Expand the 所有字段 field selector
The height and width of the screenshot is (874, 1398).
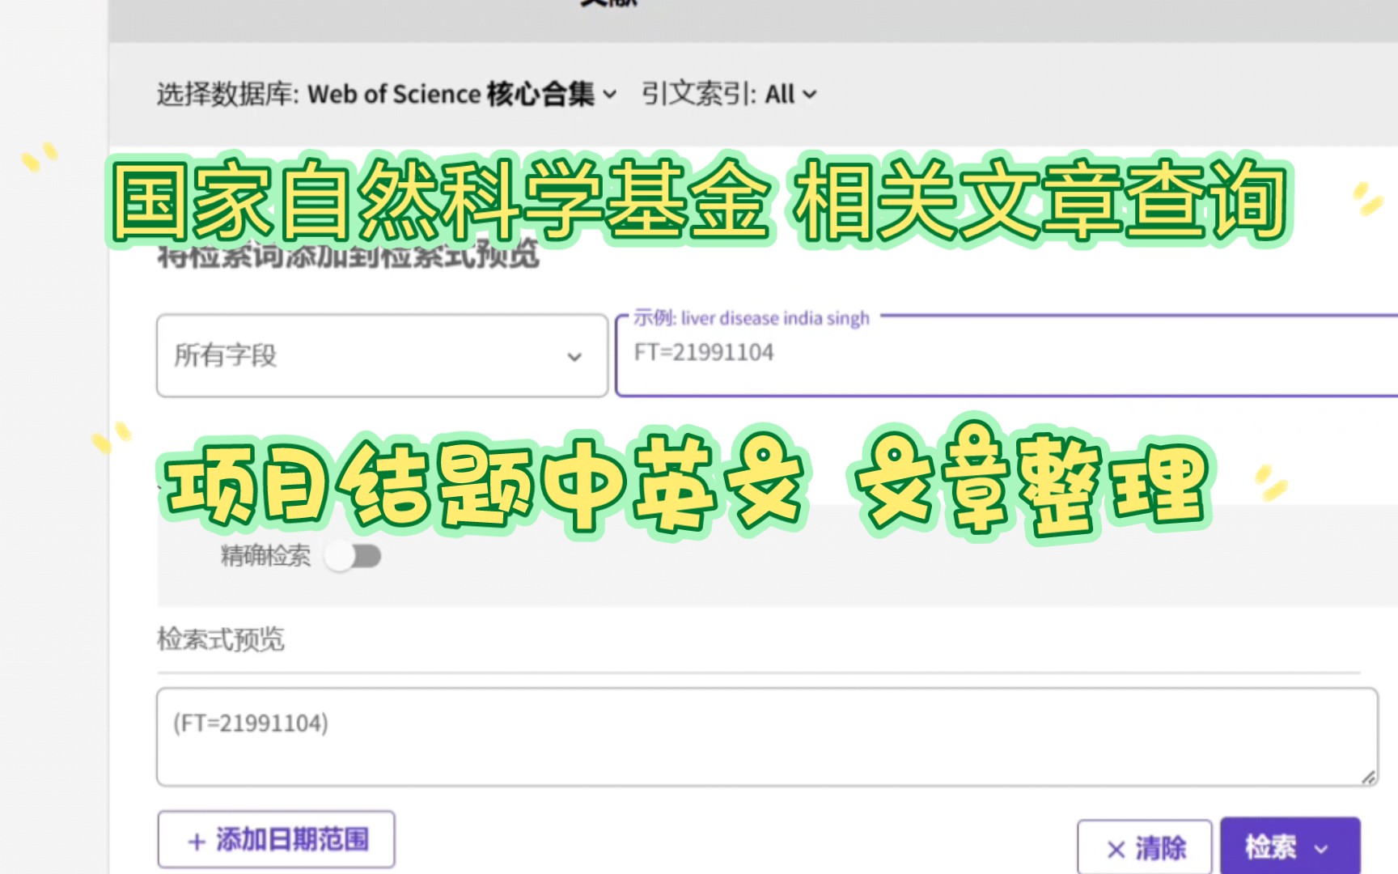(x=382, y=355)
